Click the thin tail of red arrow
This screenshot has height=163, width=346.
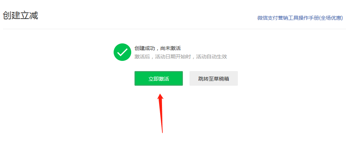point(162,127)
